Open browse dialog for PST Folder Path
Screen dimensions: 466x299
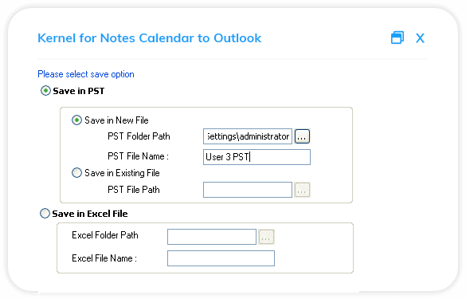click(x=302, y=136)
